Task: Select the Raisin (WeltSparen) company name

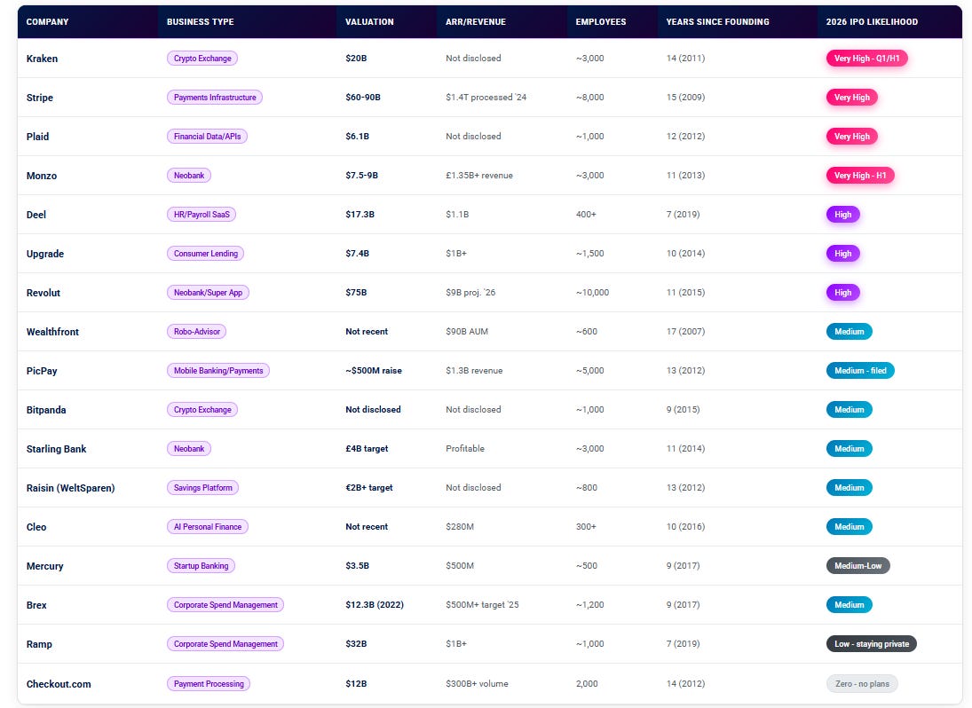Action: (x=71, y=487)
